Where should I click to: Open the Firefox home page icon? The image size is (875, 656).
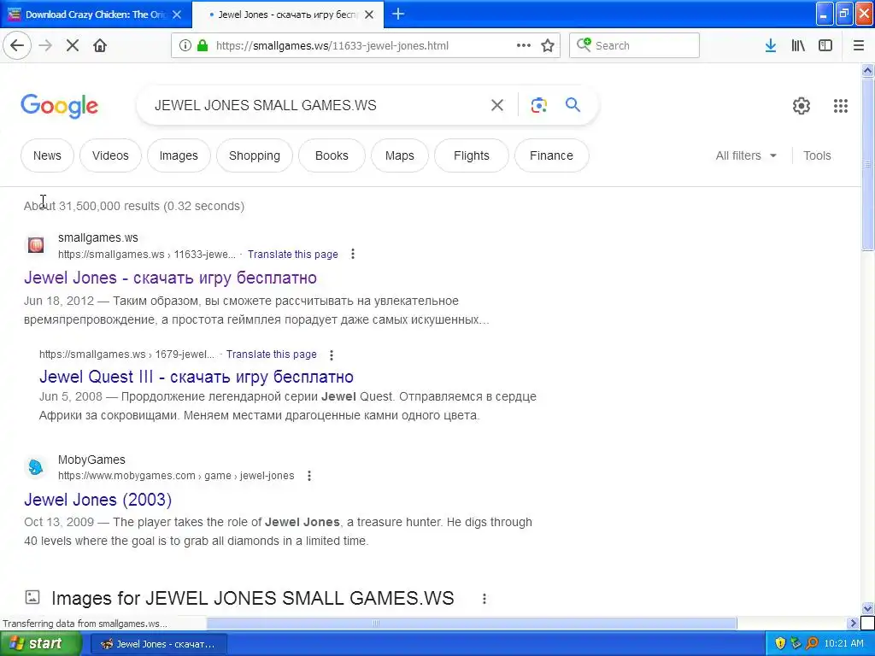point(100,46)
